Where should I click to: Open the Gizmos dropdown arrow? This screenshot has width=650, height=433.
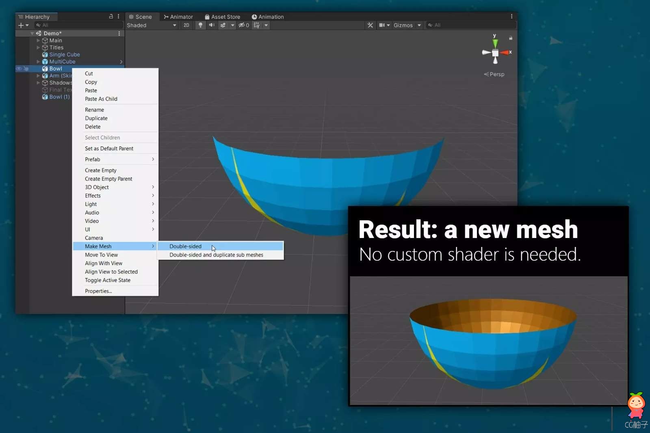click(x=419, y=25)
